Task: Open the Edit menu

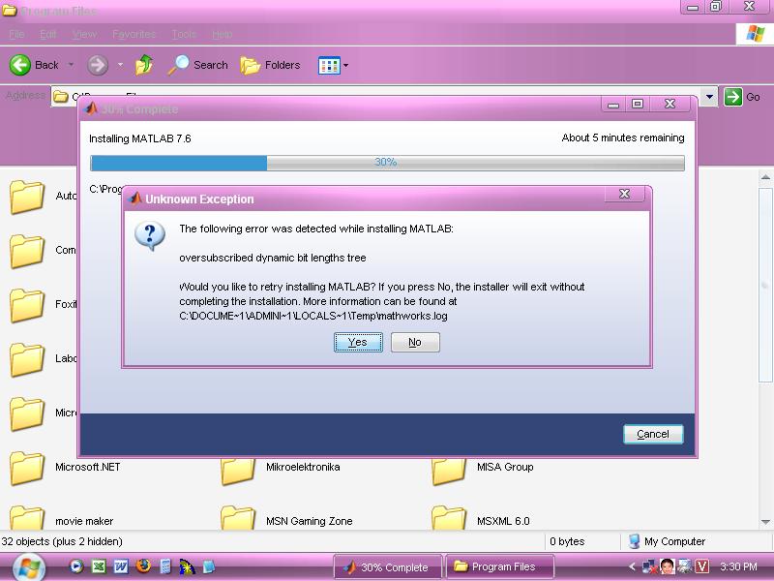Action: [47, 34]
